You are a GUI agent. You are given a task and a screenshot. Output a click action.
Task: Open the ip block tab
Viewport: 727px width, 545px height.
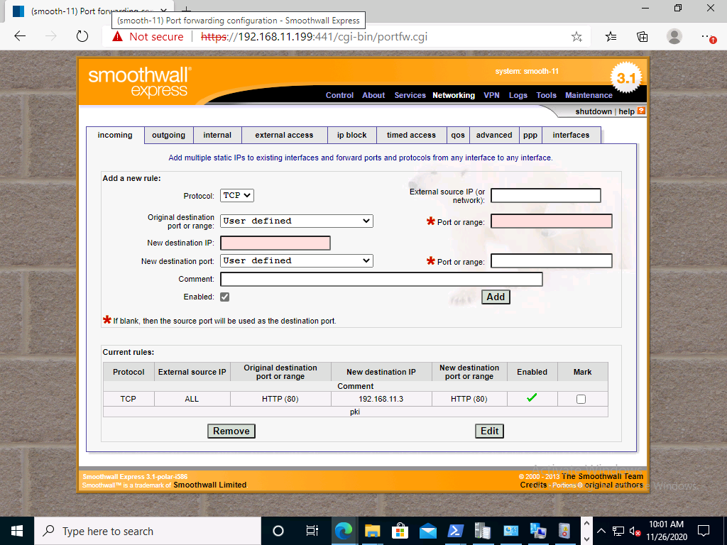[x=352, y=135]
